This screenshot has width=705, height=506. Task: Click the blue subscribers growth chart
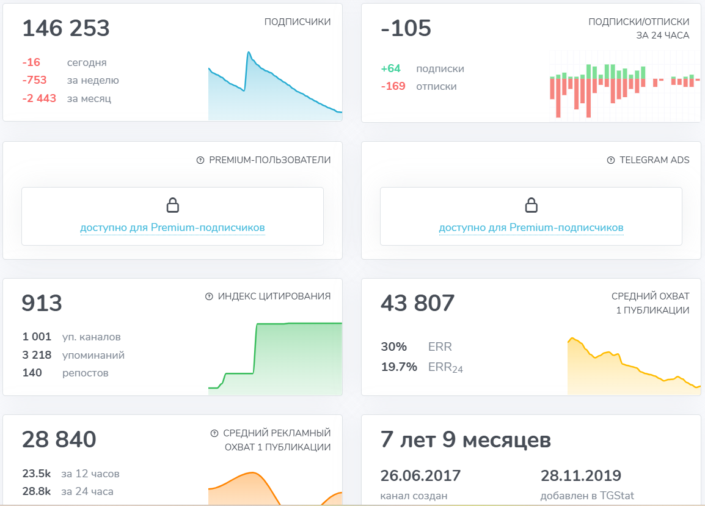(x=275, y=86)
